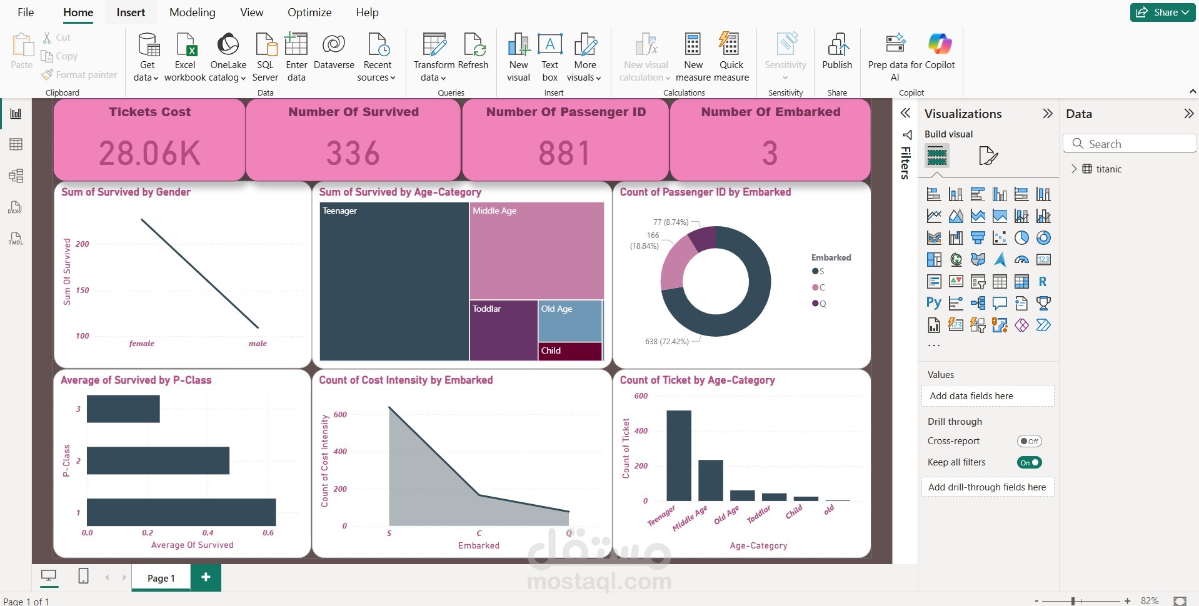The width and height of the screenshot is (1199, 606).
Task: Click the Share button
Action: coord(1163,12)
